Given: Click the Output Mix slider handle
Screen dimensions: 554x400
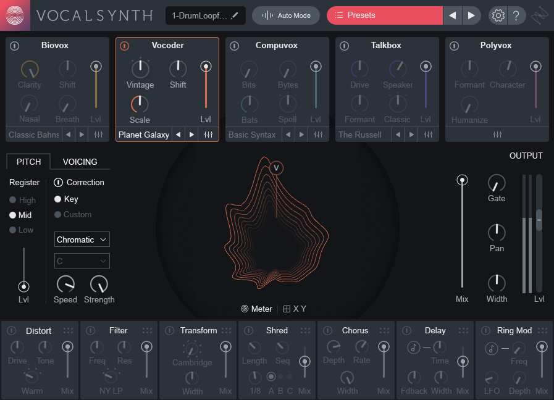Looking at the screenshot, I should pos(462,180).
